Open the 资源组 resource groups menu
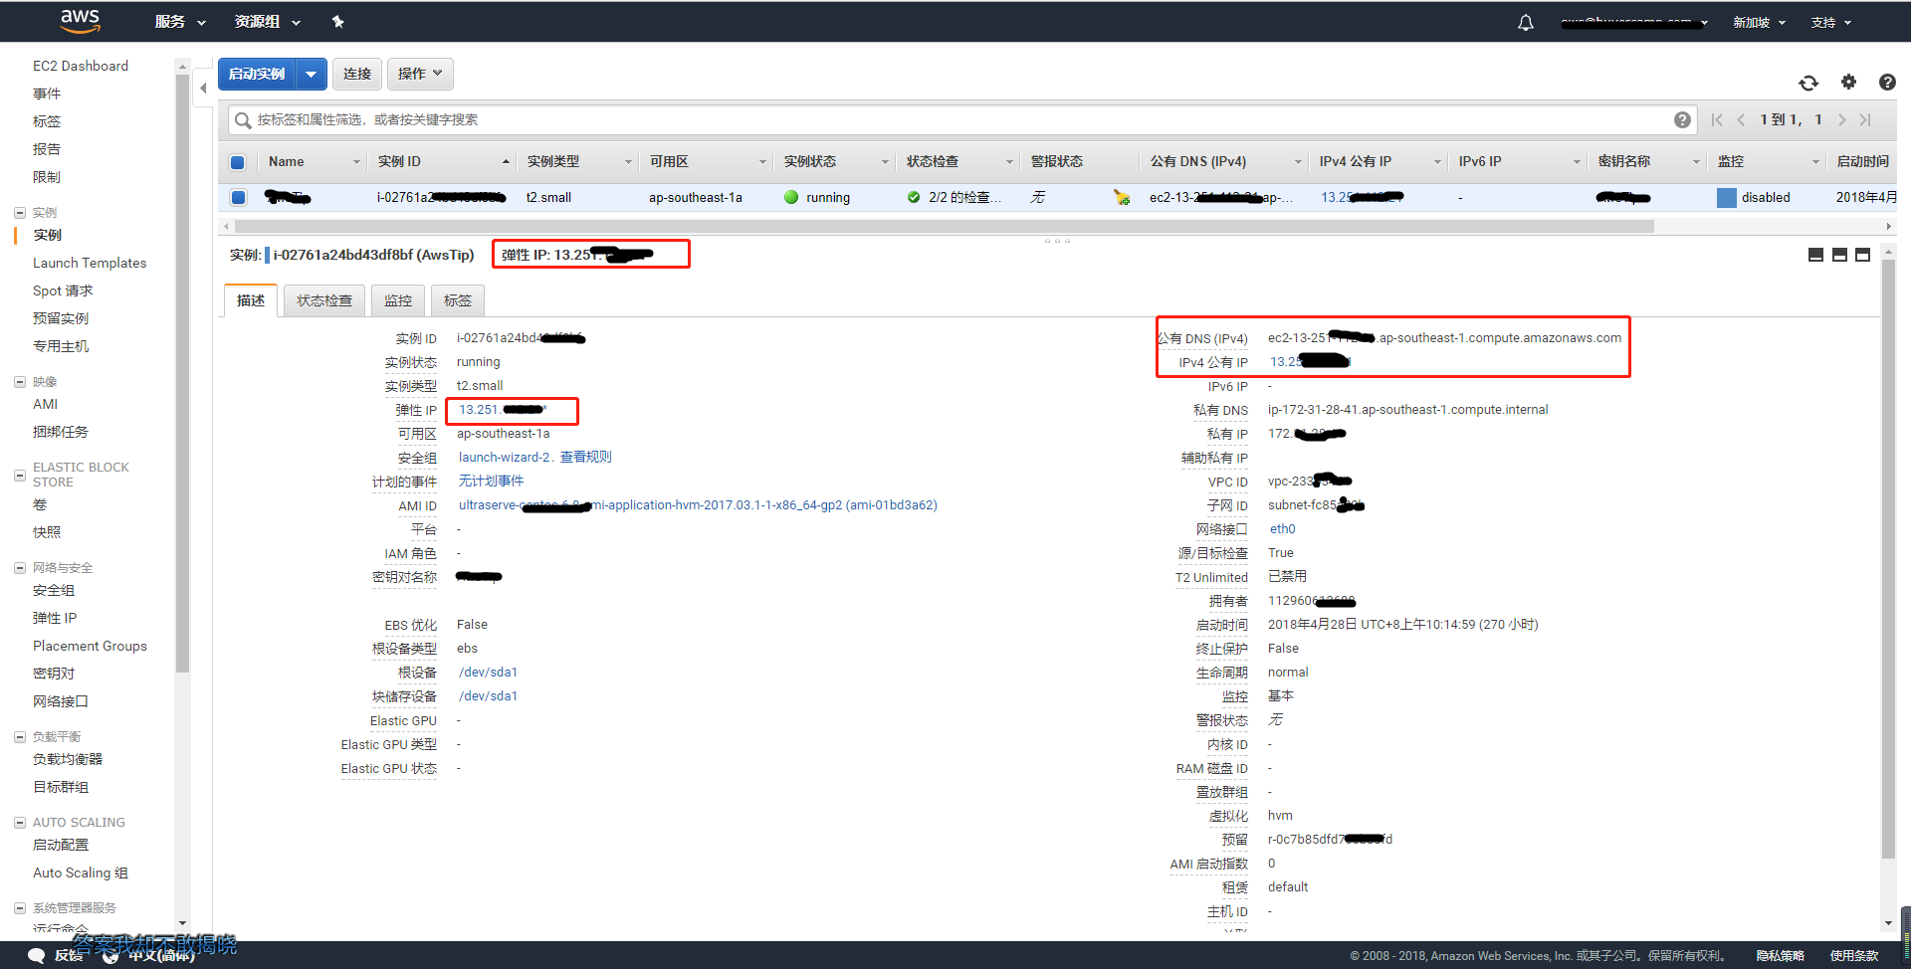The width and height of the screenshot is (1911, 969). coord(268,21)
